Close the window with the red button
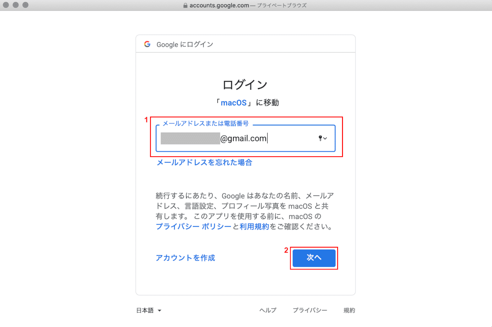The height and width of the screenshot is (327, 492). point(6,5)
